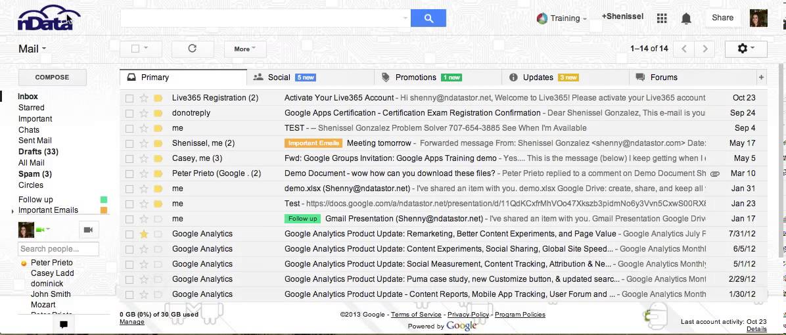This screenshot has width=786, height=335.
Task: Star the Google Analytics 1/30/12 email
Action: click(x=144, y=294)
